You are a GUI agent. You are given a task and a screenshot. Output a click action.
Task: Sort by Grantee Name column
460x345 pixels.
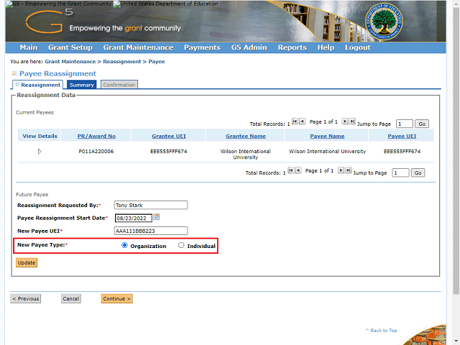(x=246, y=136)
